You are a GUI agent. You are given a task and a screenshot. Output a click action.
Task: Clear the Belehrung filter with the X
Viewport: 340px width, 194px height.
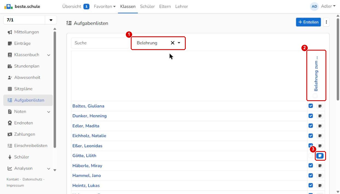[x=173, y=43]
